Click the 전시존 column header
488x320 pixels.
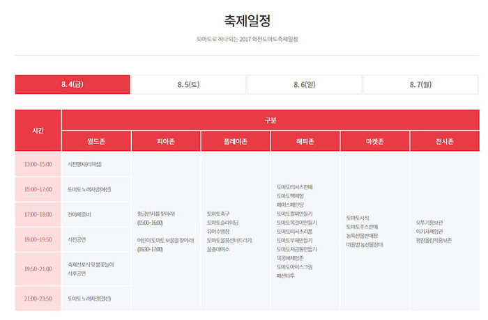445,141
